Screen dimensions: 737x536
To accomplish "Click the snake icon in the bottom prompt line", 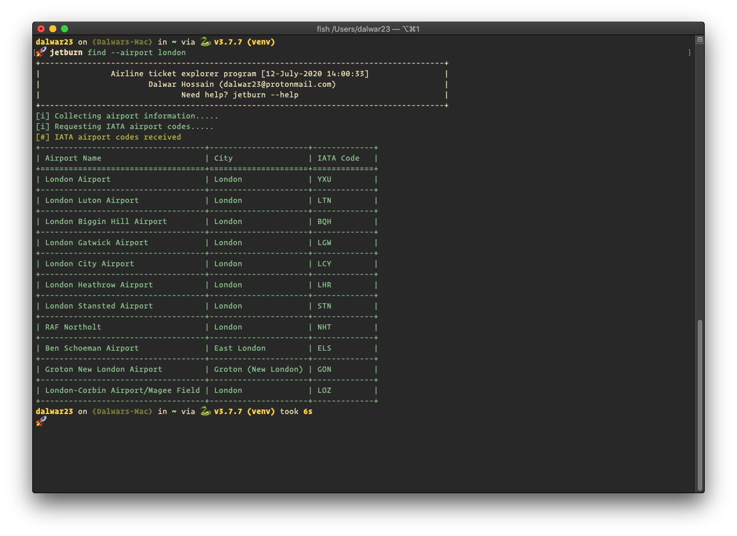I will pos(205,411).
